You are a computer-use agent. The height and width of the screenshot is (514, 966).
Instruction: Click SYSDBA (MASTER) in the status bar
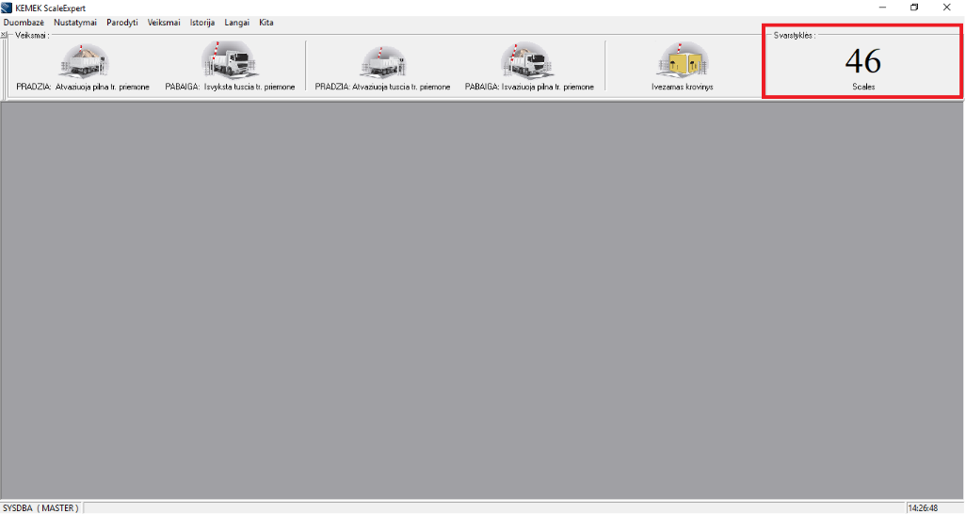point(40,508)
